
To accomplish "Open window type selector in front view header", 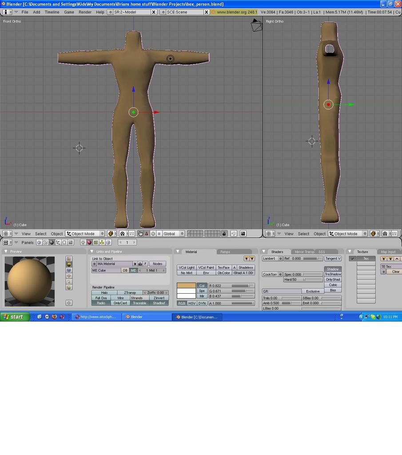I will 7,234.
